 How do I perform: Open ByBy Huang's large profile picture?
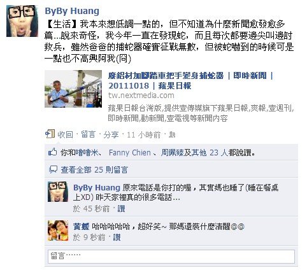[x=22, y=21]
